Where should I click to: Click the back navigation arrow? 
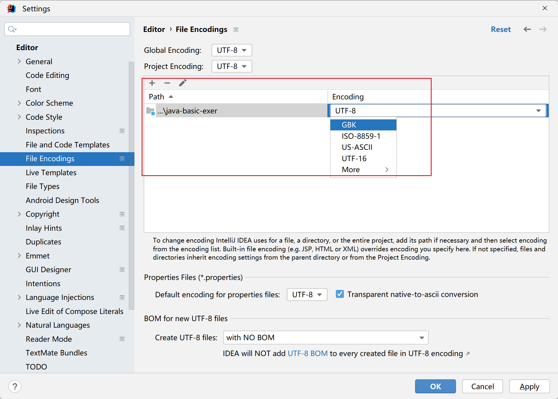coord(527,29)
